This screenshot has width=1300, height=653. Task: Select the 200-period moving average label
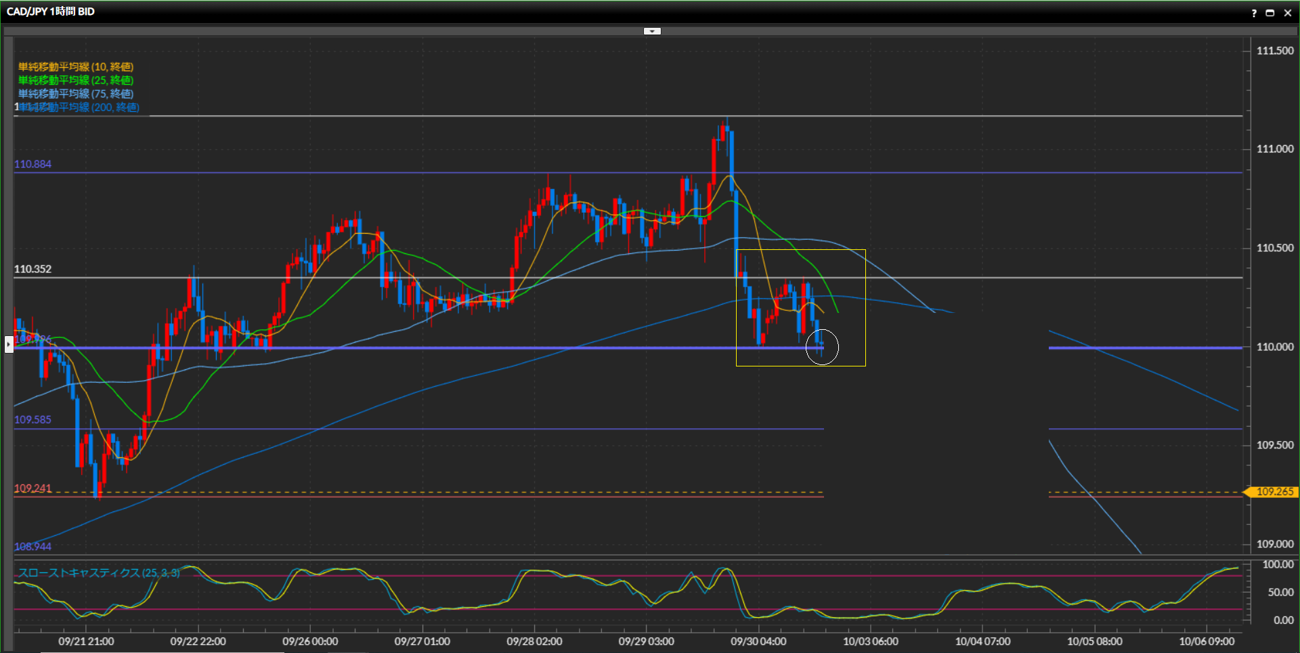80,108
